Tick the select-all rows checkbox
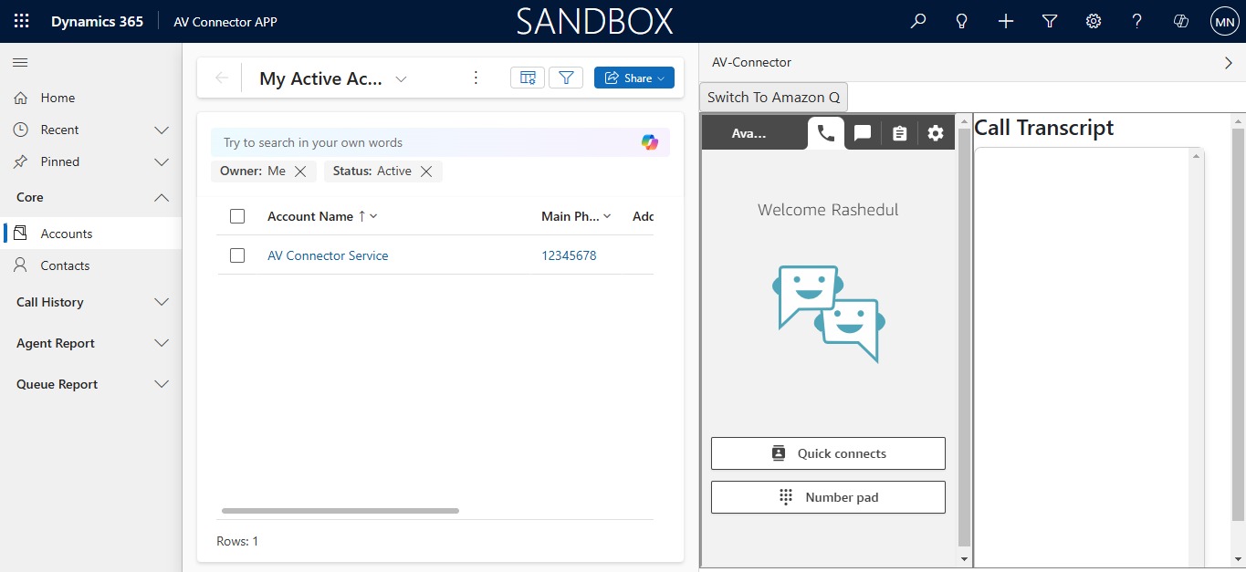The height and width of the screenshot is (572, 1246). [237, 216]
